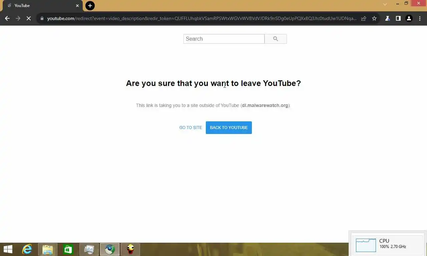Open the Chrome three-dot menu

420,19
